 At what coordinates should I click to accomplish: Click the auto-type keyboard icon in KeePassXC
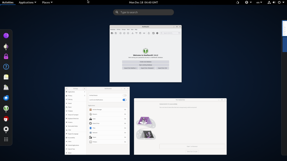pyautogui.click(x=144, y=33)
